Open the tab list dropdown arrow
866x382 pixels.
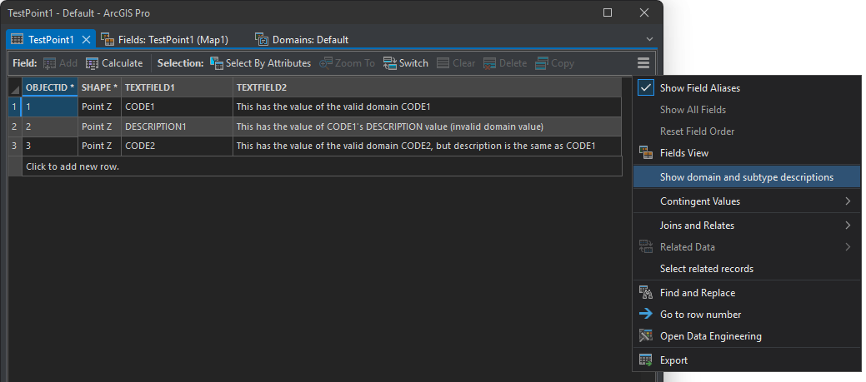pyautogui.click(x=649, y=39)
